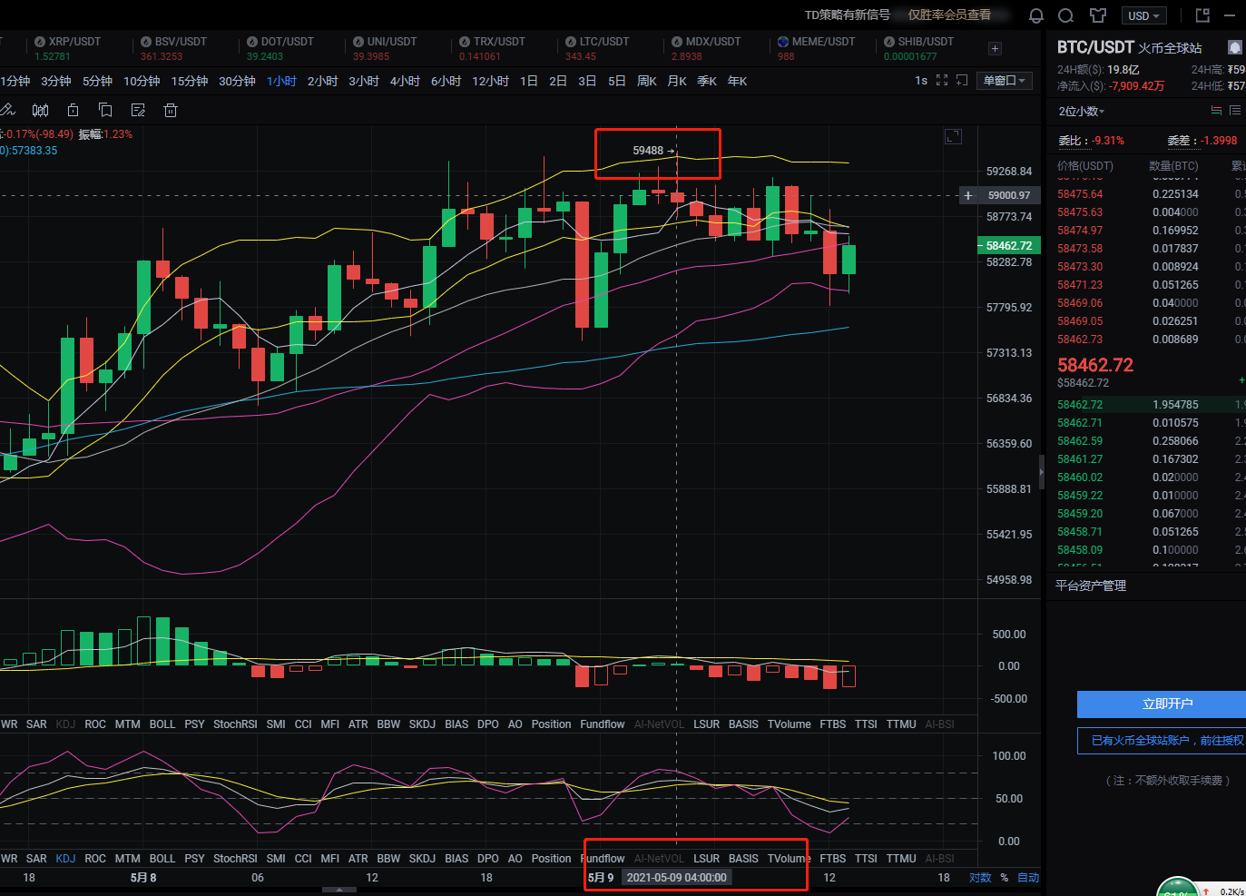
Task: Click the 立即开户 open account button
Action: 1166,704
